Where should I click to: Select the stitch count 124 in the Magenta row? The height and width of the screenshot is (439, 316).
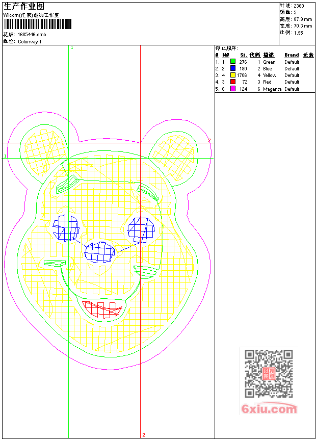pyautogui.click(x=243, y=89)
